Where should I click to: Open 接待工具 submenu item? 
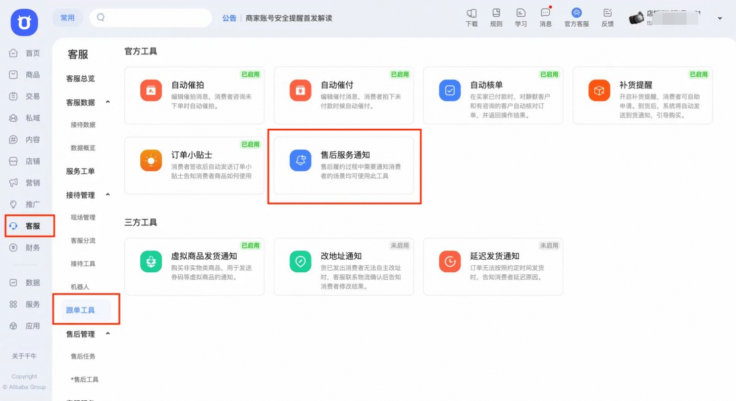pos(83,264)
